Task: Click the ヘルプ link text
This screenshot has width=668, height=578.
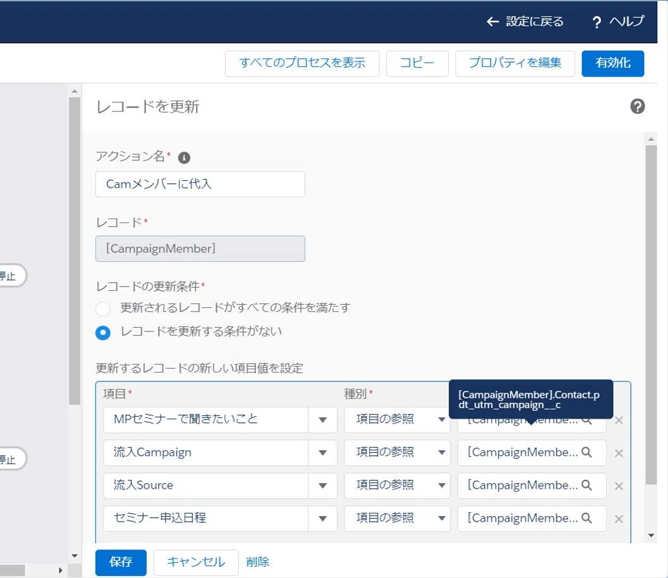Action: click(x=627, y=21)
